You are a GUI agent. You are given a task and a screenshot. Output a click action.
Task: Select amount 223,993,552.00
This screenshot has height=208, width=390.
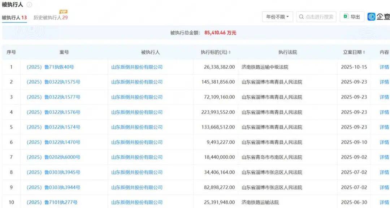[218, 112]
